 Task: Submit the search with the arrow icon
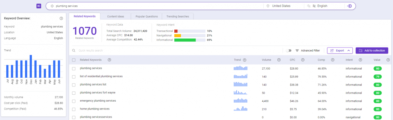[x=350, y=6]
